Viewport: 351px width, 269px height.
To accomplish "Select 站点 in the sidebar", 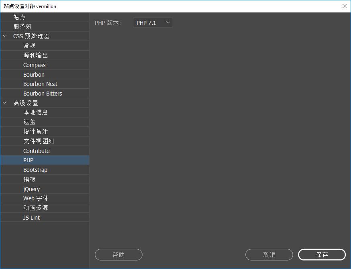I will click(x=45, y=17).
